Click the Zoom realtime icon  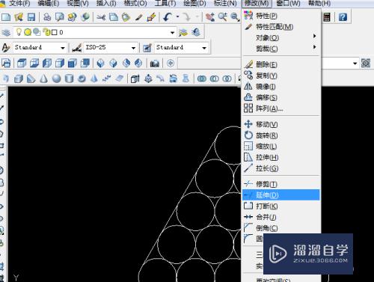222,17
